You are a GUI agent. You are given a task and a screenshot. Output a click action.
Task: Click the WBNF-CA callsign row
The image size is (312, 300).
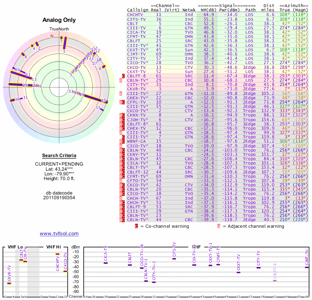(136, 141)
